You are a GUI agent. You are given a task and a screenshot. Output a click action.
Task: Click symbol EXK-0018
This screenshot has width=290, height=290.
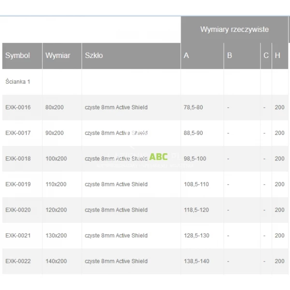coord(18,159)
